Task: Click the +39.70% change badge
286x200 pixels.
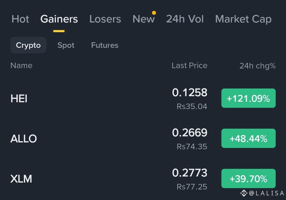Action: coord(248,179)
